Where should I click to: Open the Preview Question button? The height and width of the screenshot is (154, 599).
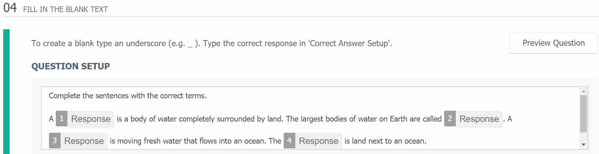[553, 43]
